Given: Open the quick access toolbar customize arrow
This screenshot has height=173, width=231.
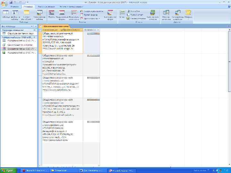Looking at the screenshot, I should click(28, 2).
